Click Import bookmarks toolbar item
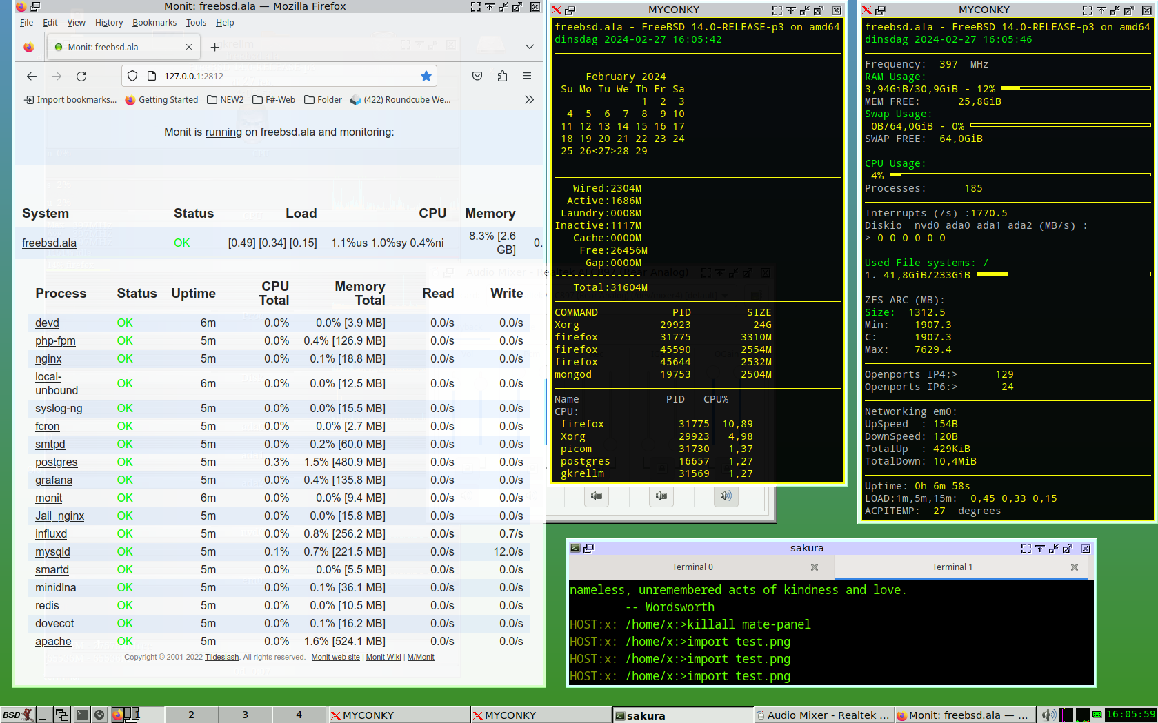 pyautogui.click(x=70, y=99)
